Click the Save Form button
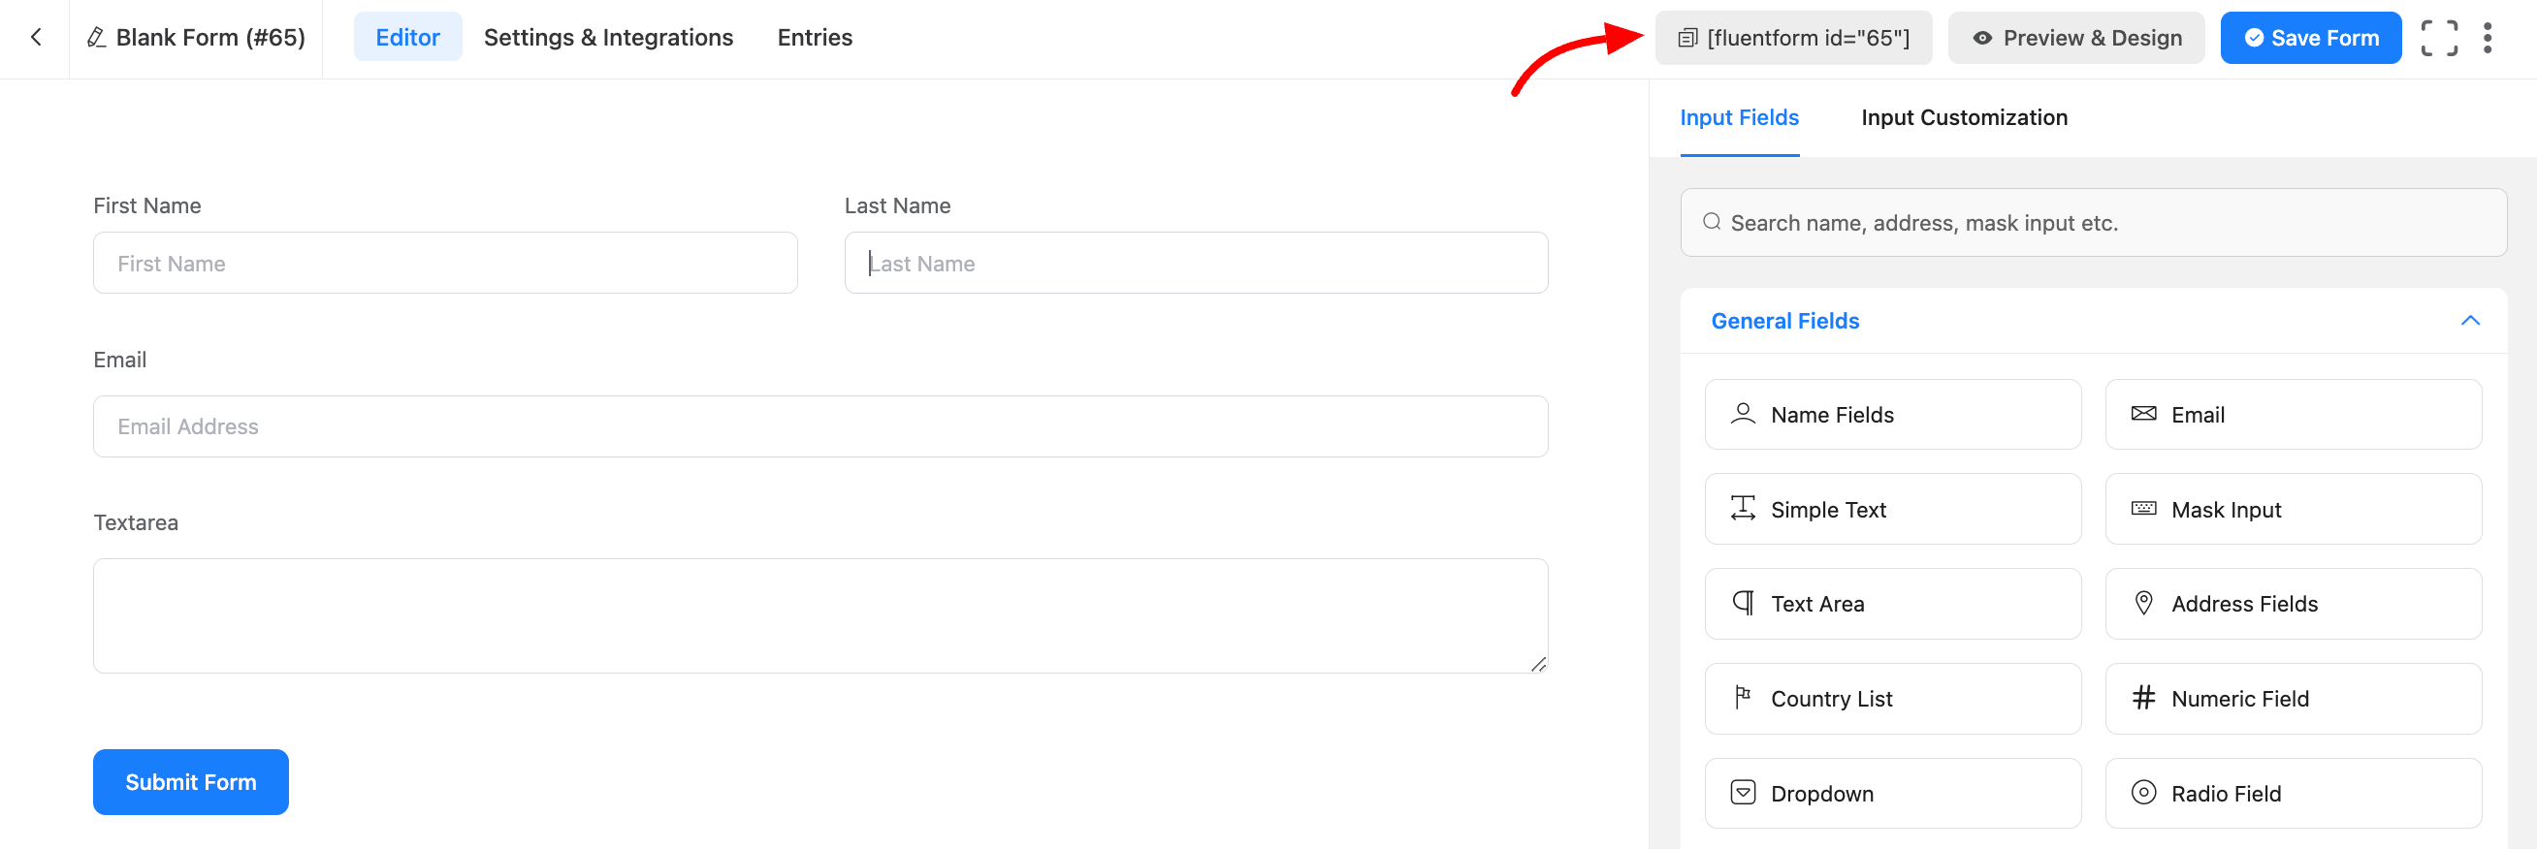The width and height of the screenshot is (2537, 849). (2309, 39)
